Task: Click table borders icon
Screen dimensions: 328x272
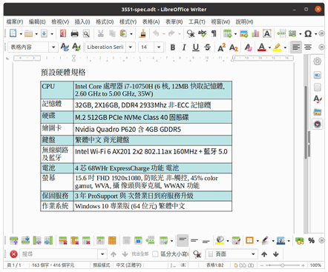Action: 249,240
